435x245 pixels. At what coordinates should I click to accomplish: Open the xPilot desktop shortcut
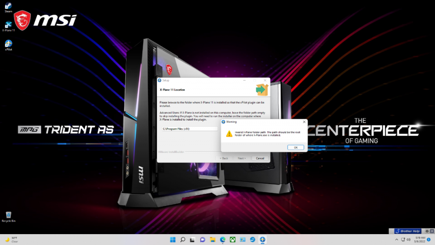tap(8, 45)
